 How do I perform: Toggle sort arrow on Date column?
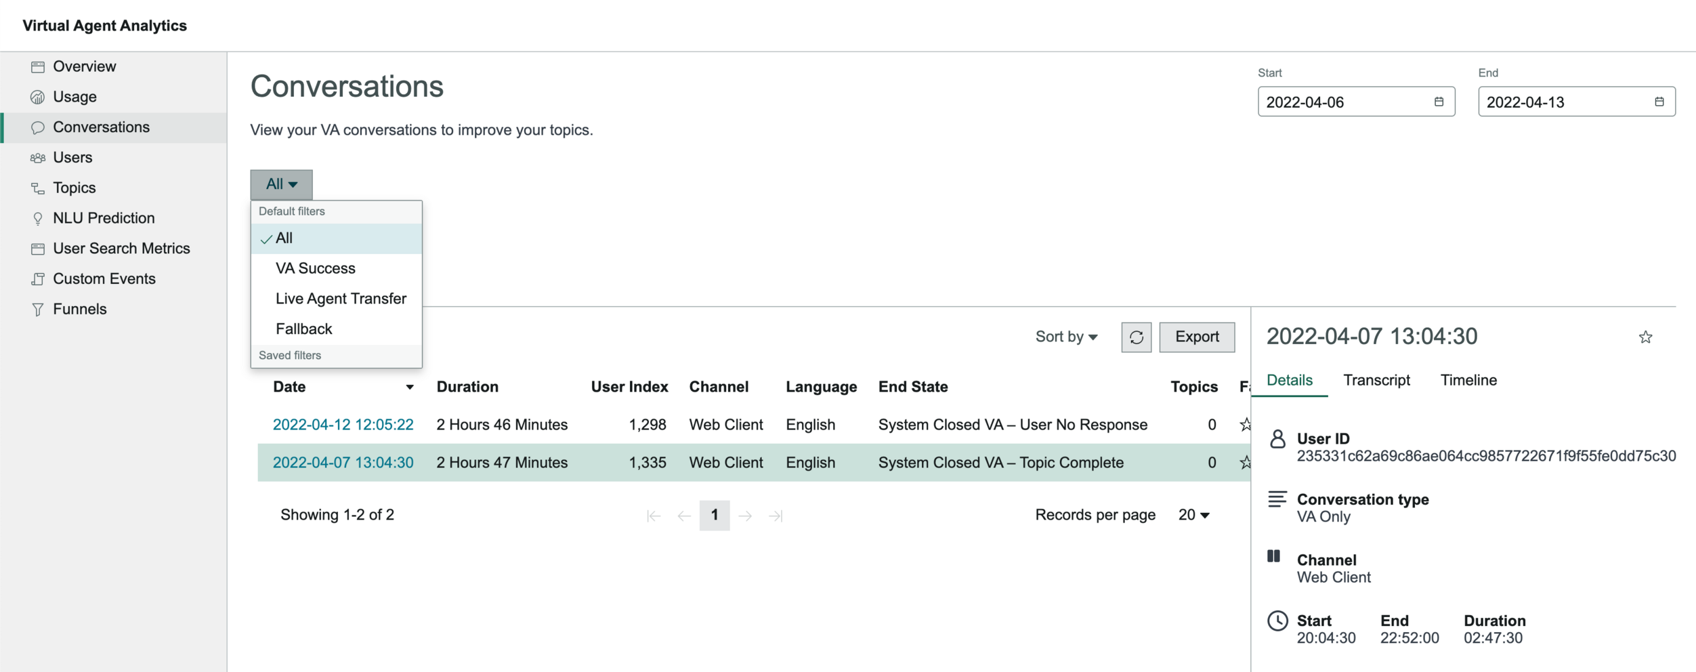coord(409,387)
